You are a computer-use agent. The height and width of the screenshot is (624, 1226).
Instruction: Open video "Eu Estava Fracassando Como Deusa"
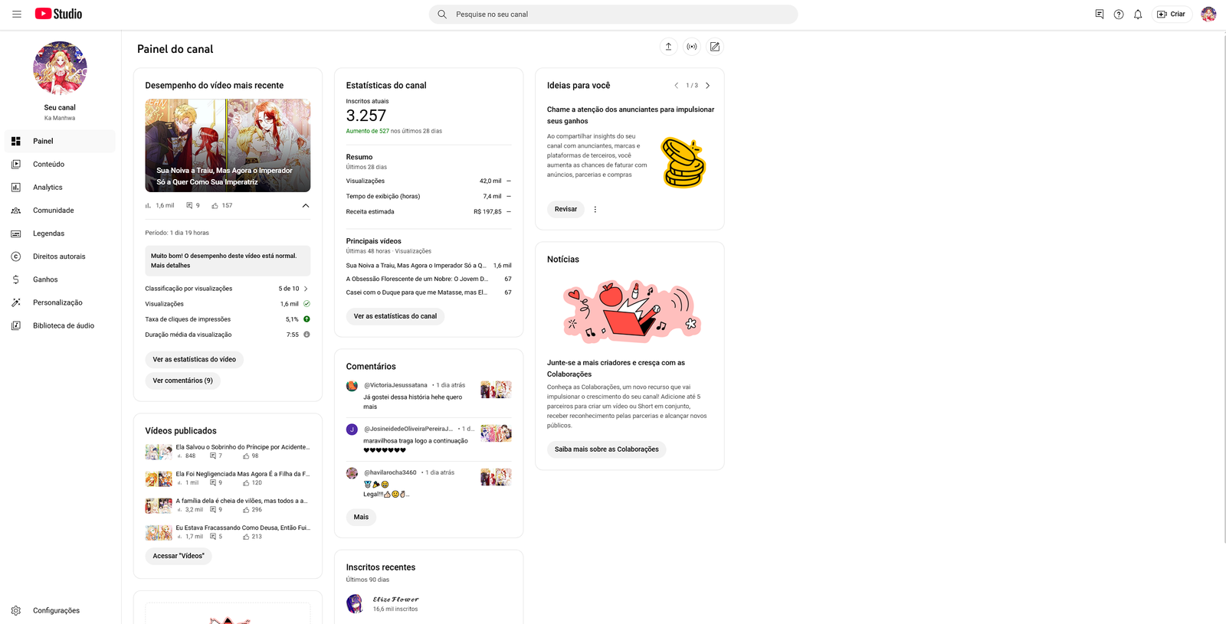(243, 528)
